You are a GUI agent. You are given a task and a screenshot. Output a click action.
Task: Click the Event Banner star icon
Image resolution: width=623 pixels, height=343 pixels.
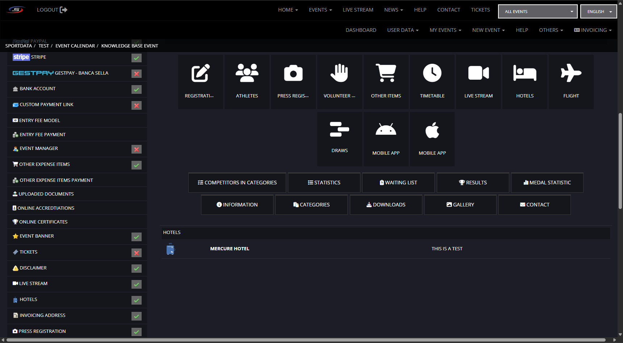tap(15, 236)
